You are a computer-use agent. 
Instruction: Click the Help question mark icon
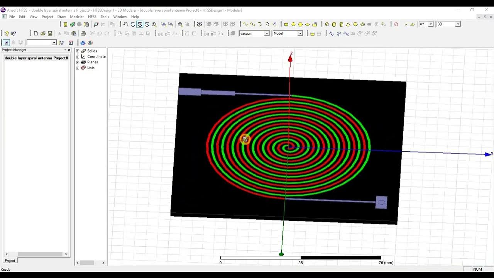[x=7, y=34]
